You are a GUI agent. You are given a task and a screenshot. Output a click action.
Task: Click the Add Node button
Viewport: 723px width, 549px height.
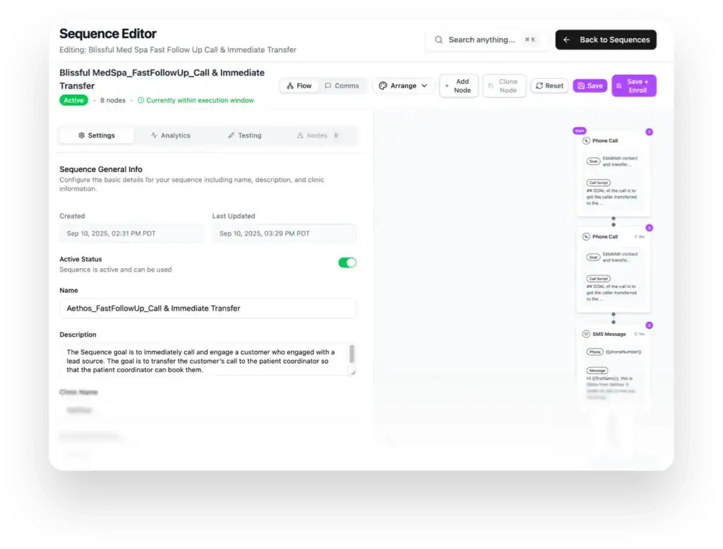coord(458,86)
